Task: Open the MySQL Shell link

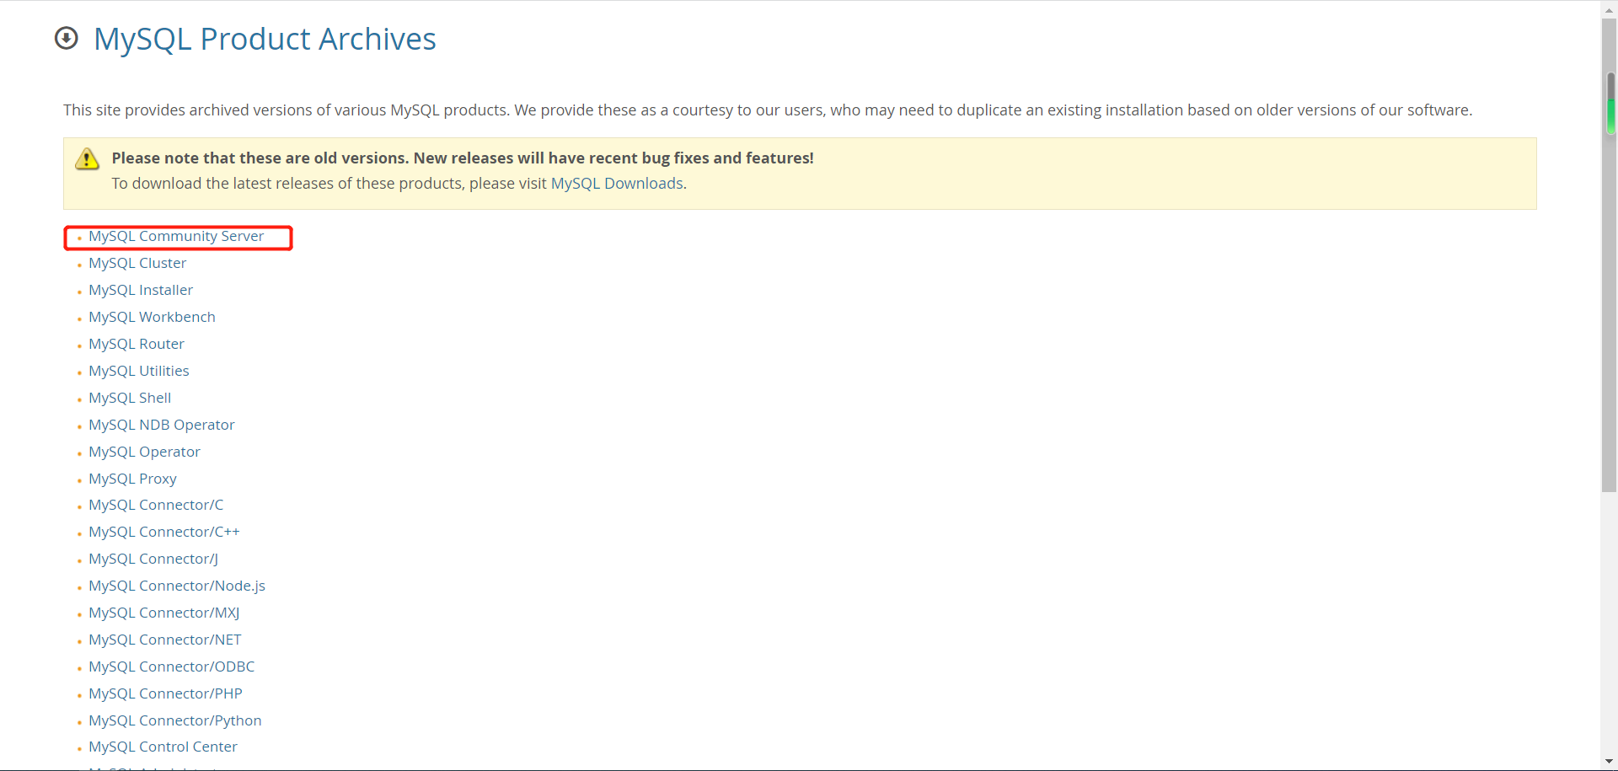Action: point(130,399)
